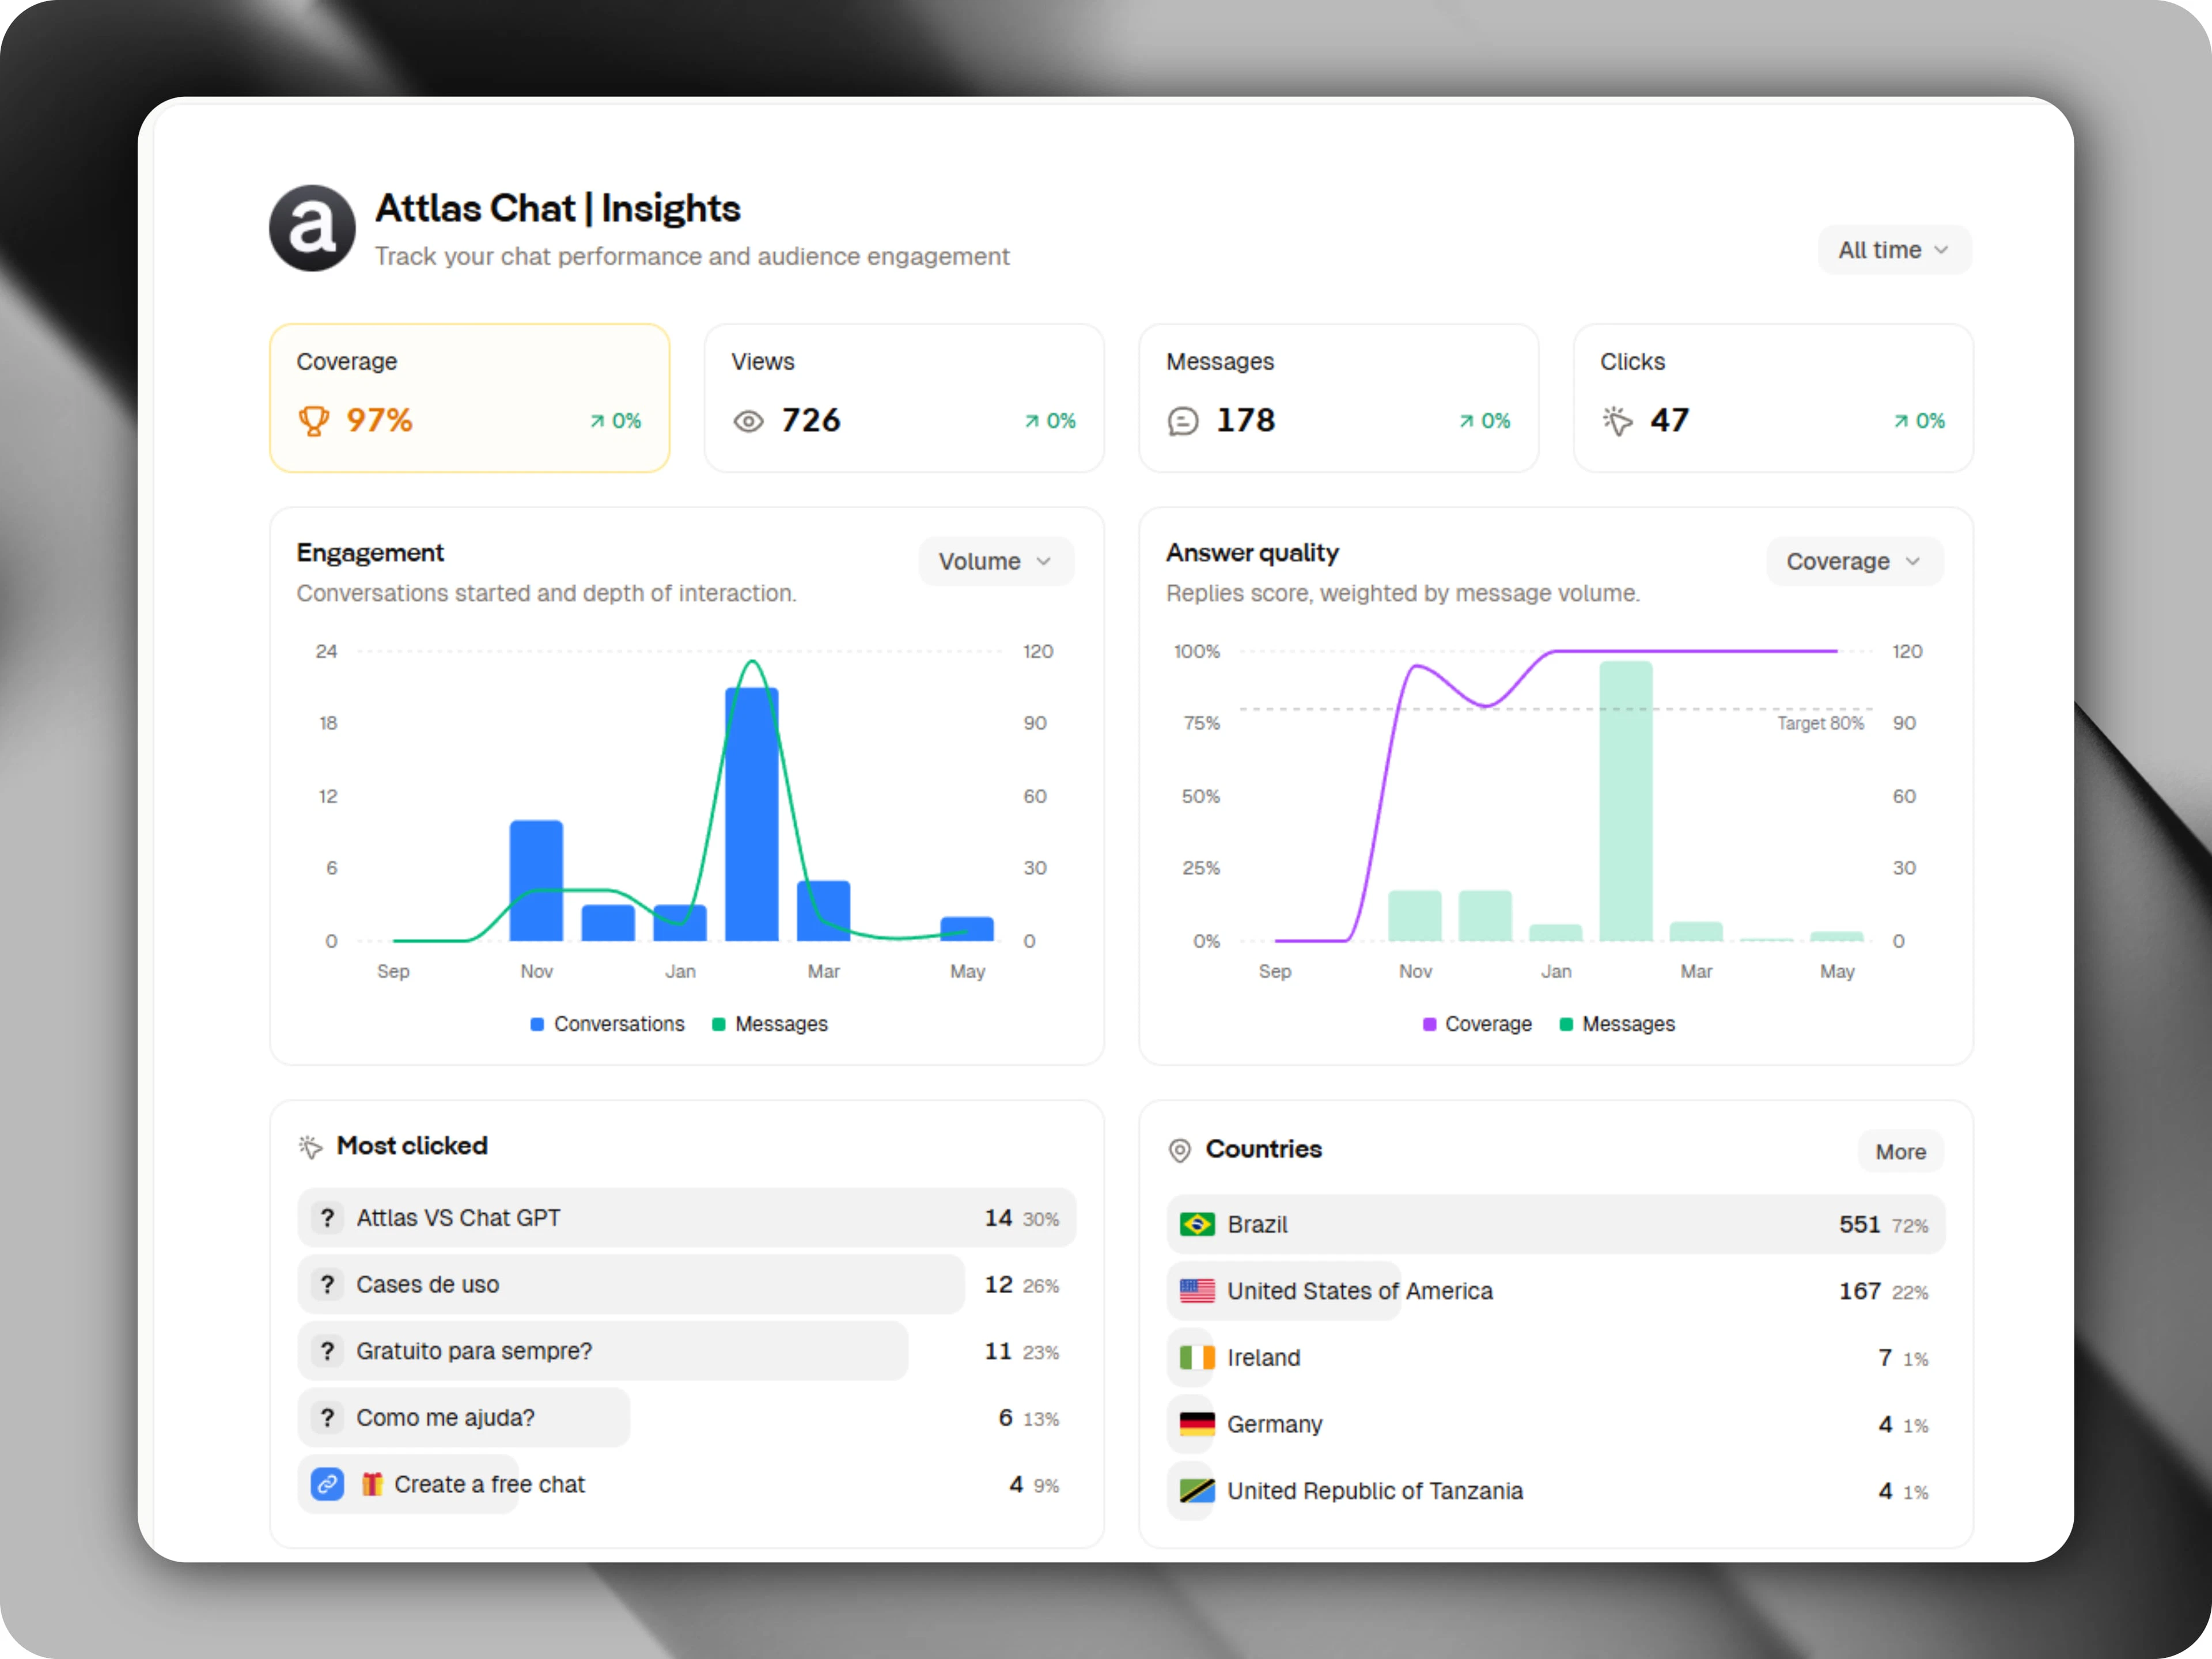
Task: Select the Create a free chat row
Action: (x=687, y=1485)
